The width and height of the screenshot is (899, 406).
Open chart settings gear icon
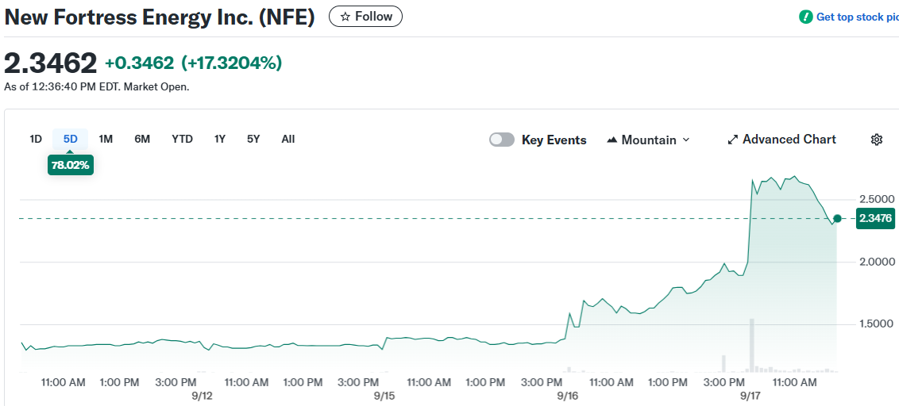[x=876, y=140]
